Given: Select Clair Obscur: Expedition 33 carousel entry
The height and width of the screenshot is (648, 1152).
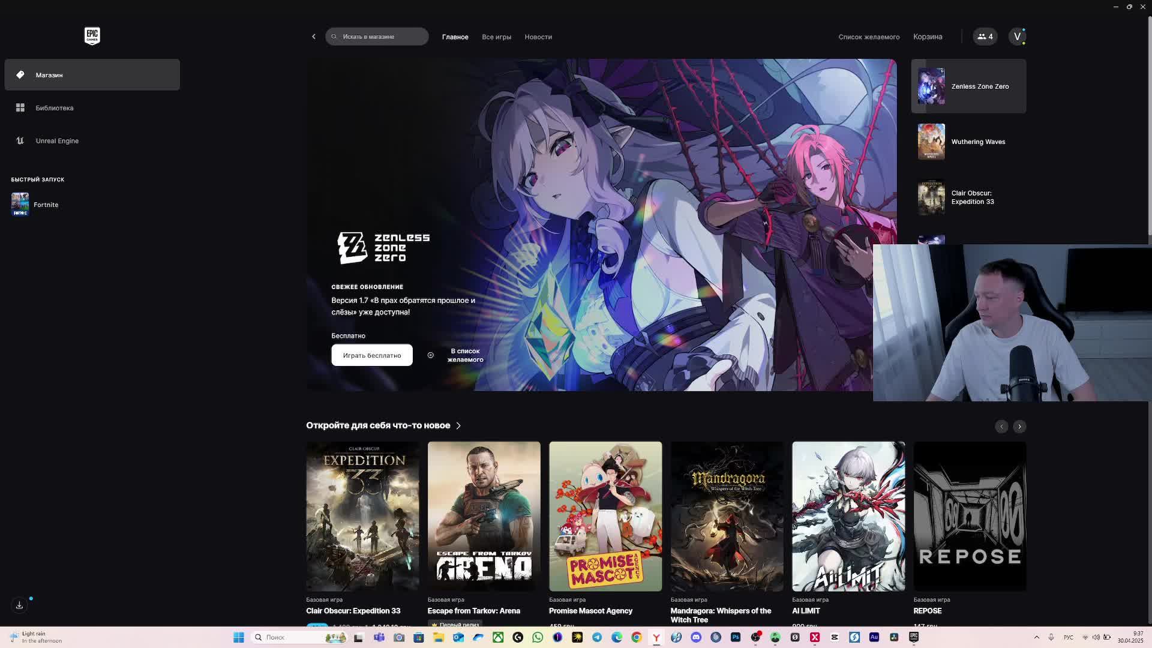Looking at the screenshot, I should click(x=968, y=197).
